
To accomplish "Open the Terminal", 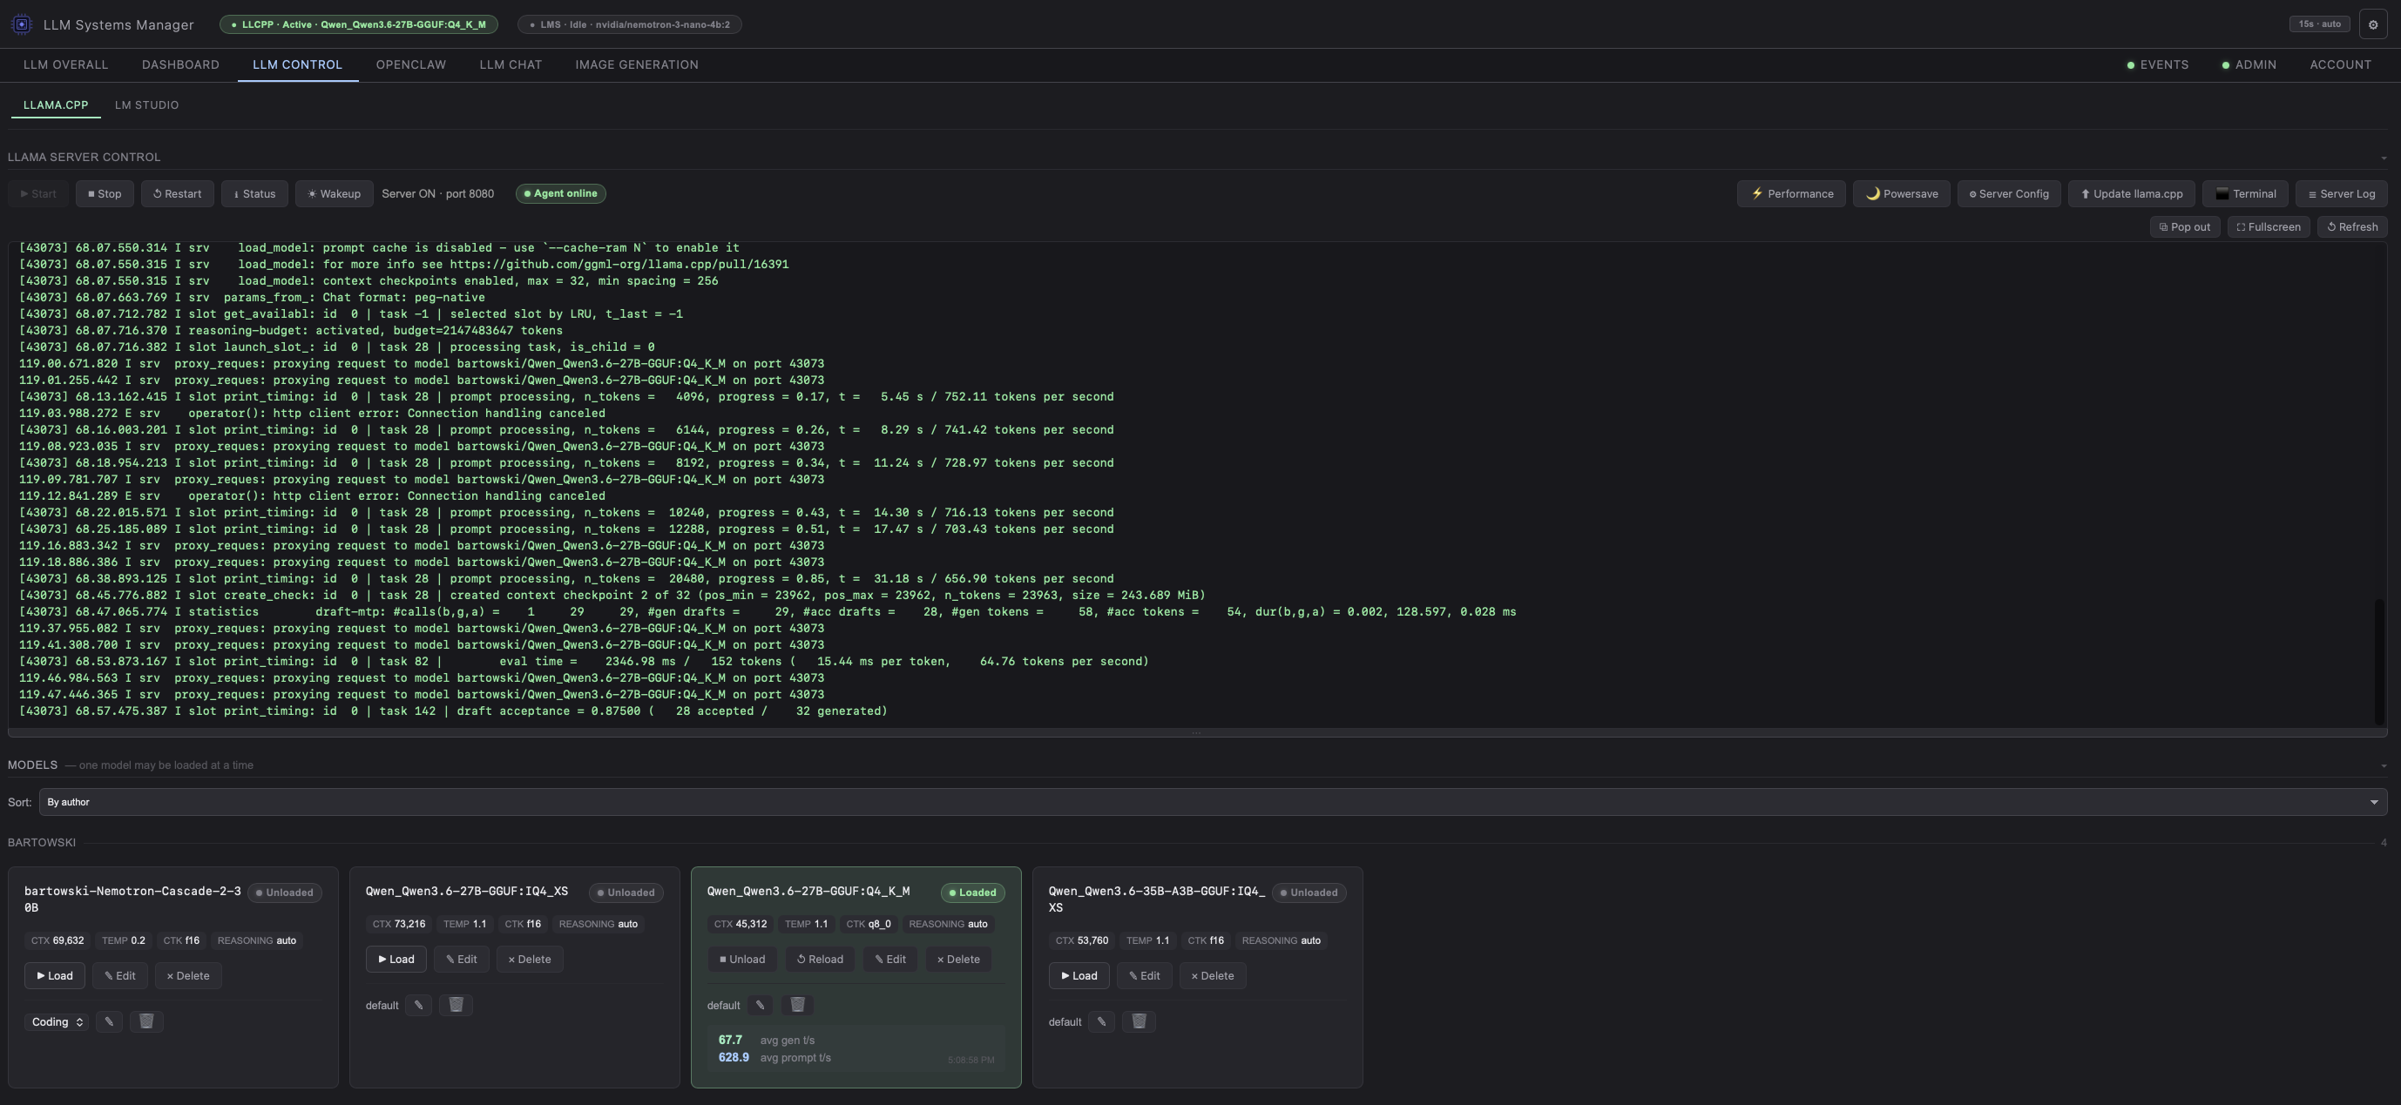I will 2245,194.
